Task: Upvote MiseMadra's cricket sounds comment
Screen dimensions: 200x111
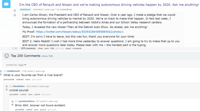Action: pyautogui.click(x=7, y=86)
